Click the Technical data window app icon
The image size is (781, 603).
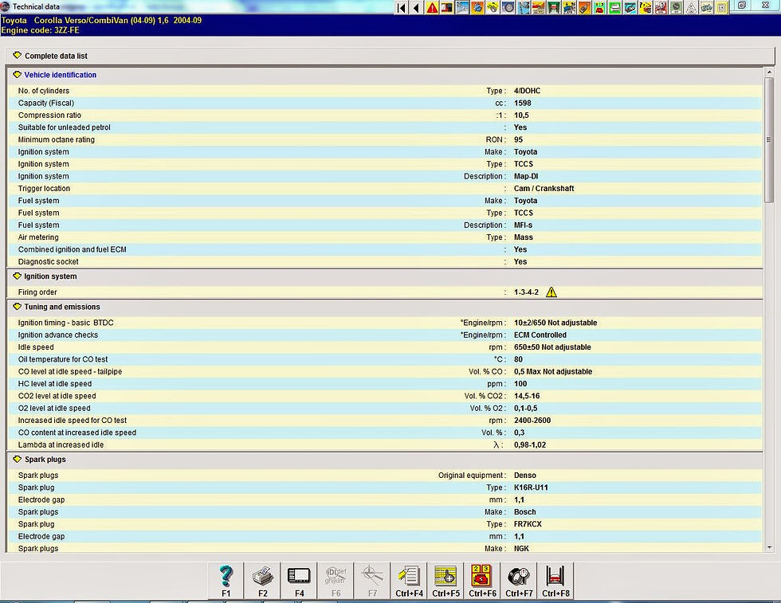coord(5,6)
